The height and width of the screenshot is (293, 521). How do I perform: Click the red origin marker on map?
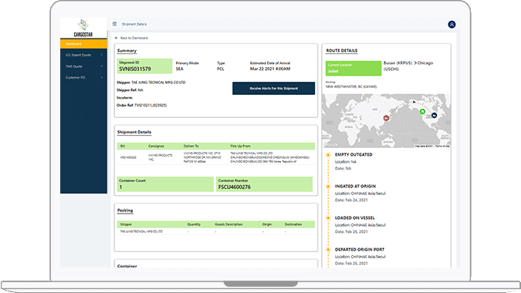pyautogui.click(x=386, y=118)
